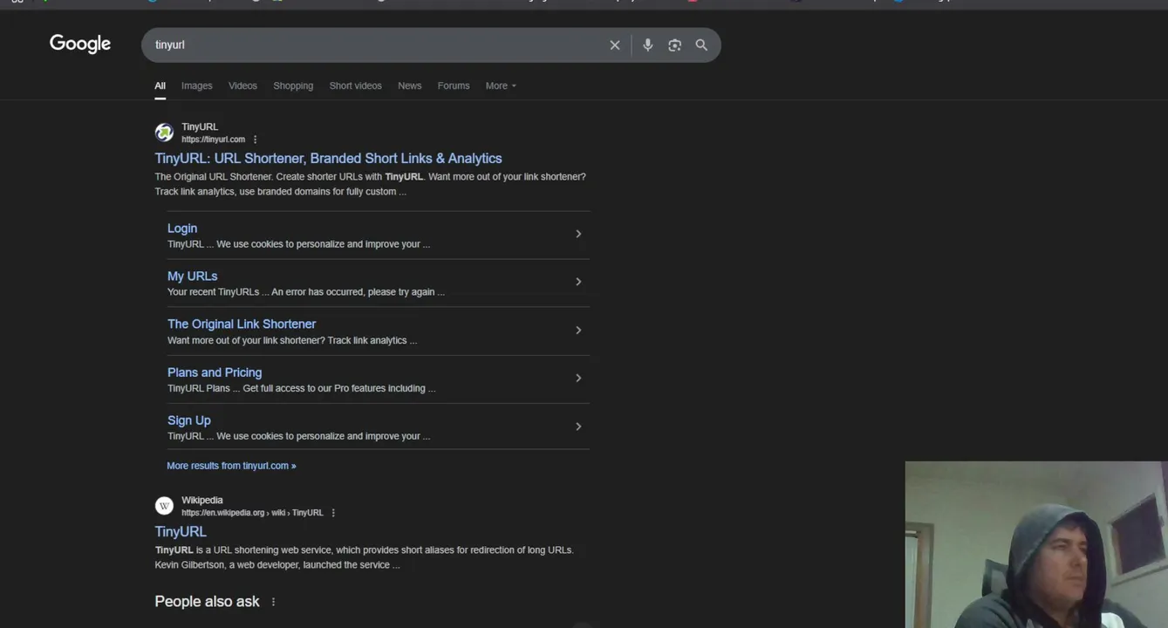Expand the Sign Up sitelink chevron
Image resolution: width=1168 pixels, height=628 pixels.
tap(578, 427)
